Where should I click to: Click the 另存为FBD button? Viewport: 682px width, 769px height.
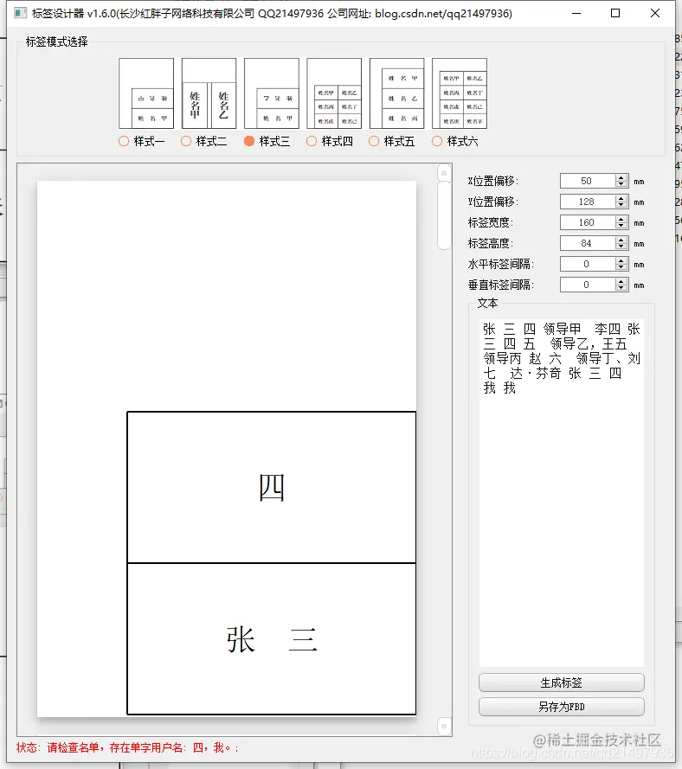(x=562, y=707)
